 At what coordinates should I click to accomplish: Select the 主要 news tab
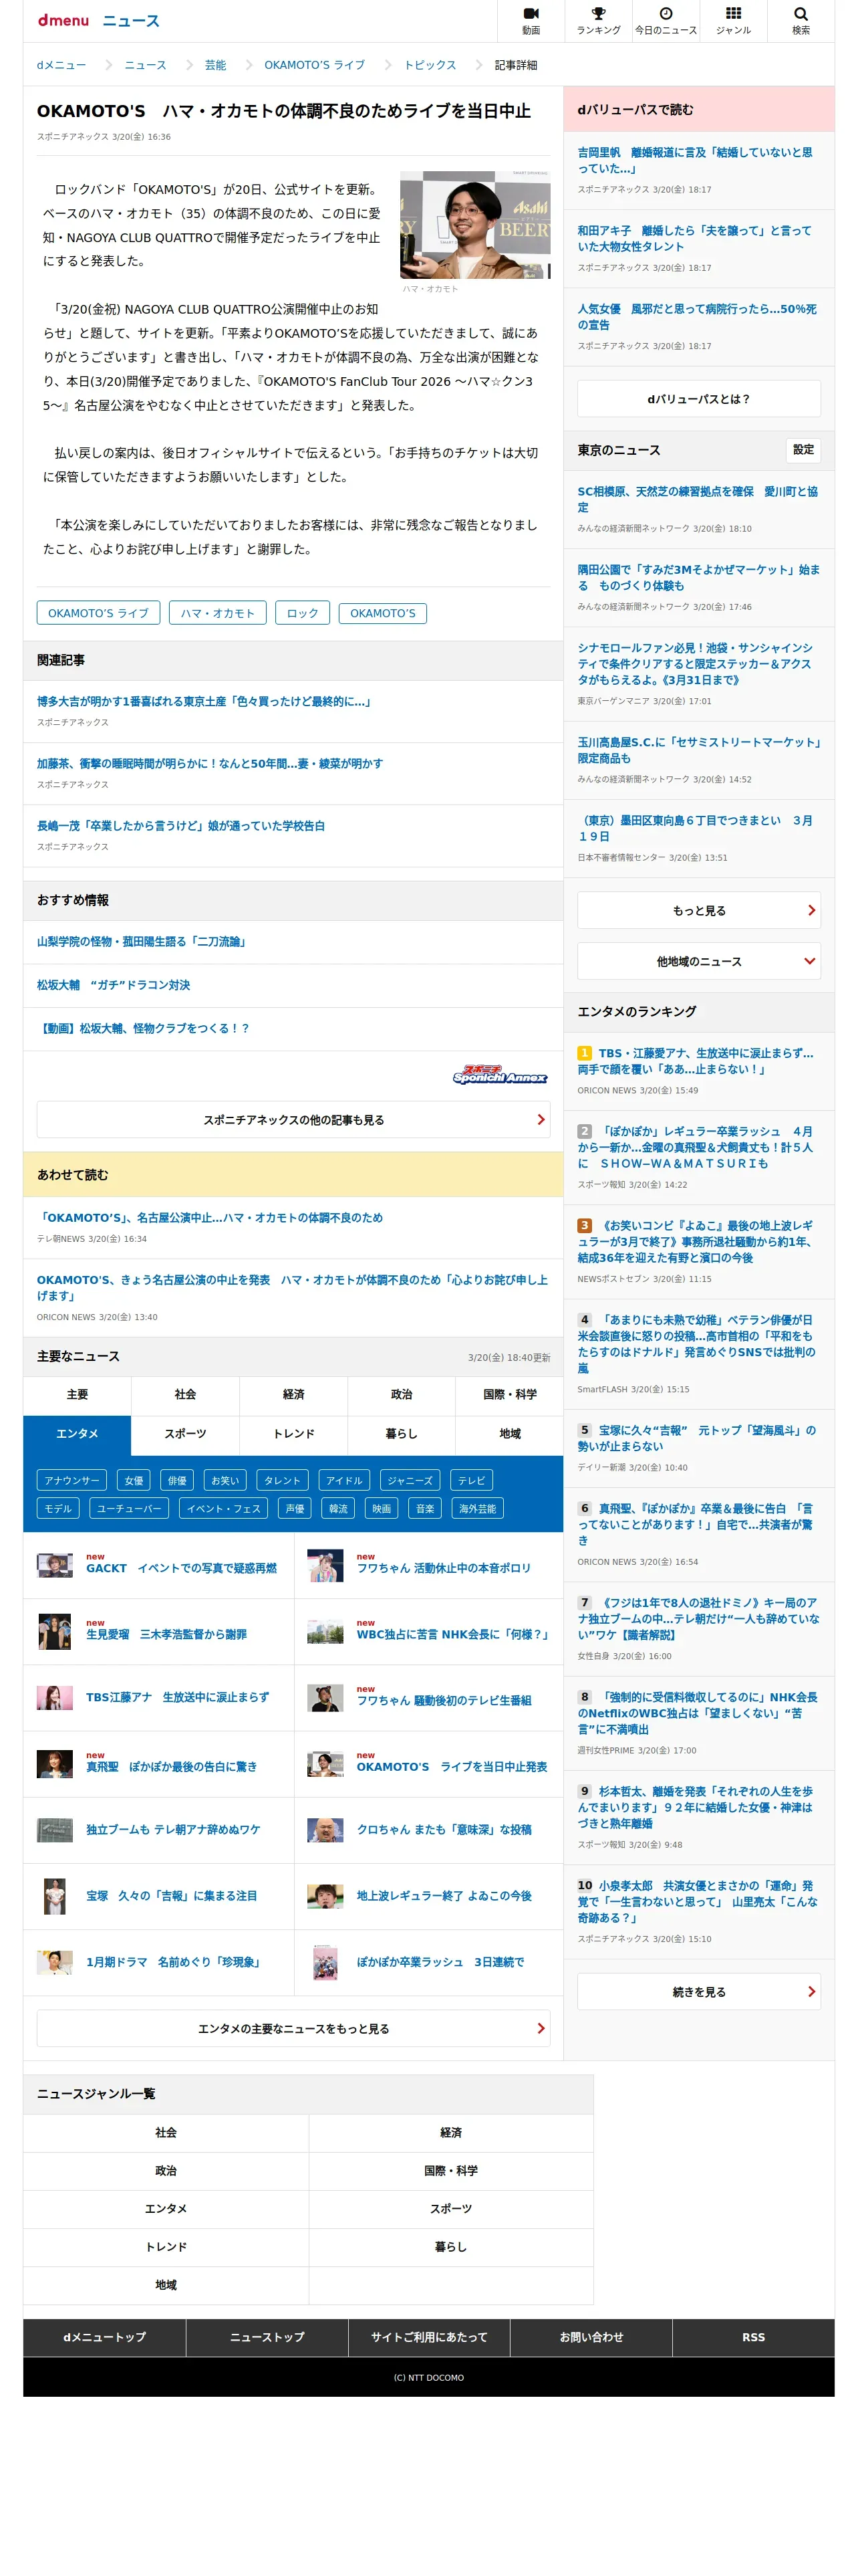point(77,1394)
